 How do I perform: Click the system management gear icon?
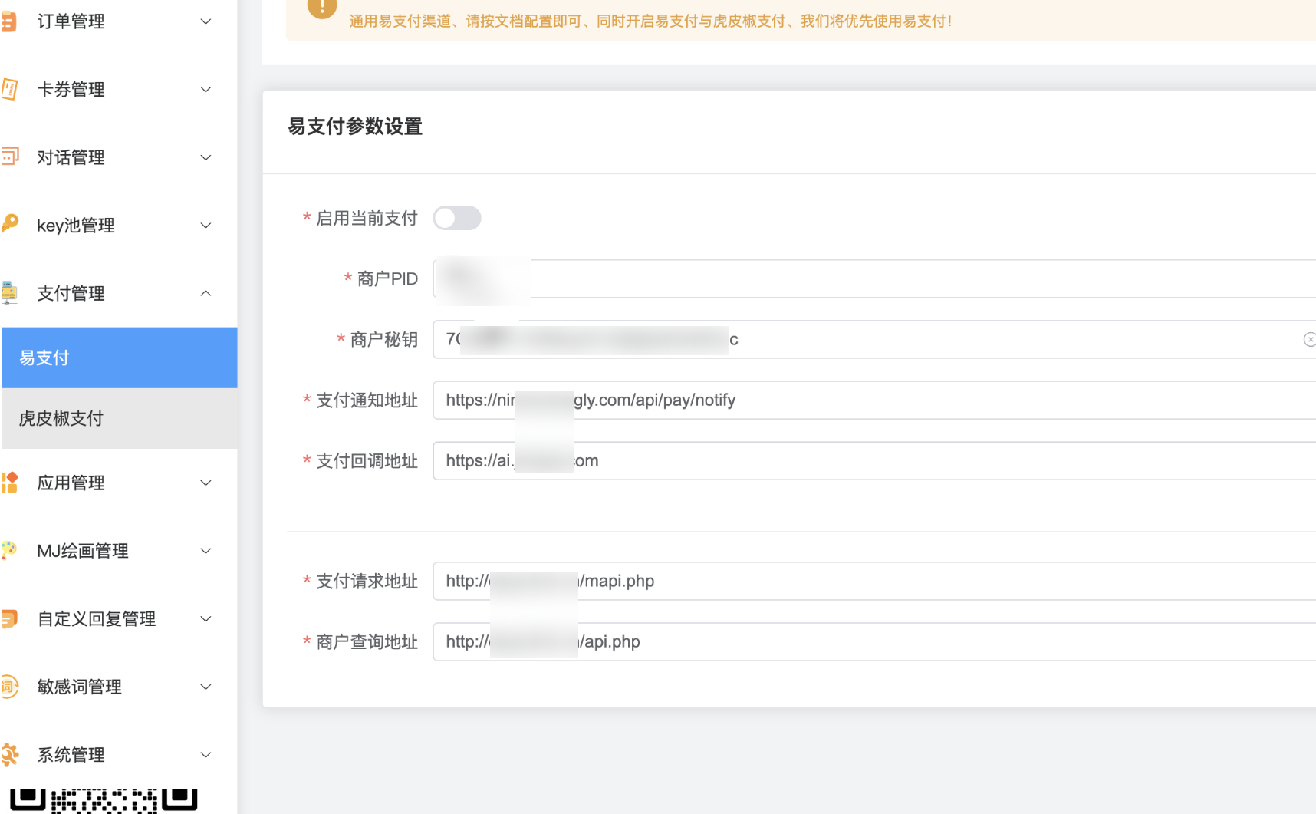10,754
